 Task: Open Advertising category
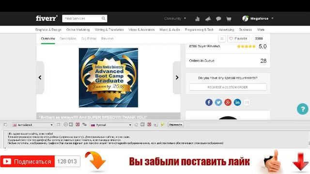[x=226, y=29]
